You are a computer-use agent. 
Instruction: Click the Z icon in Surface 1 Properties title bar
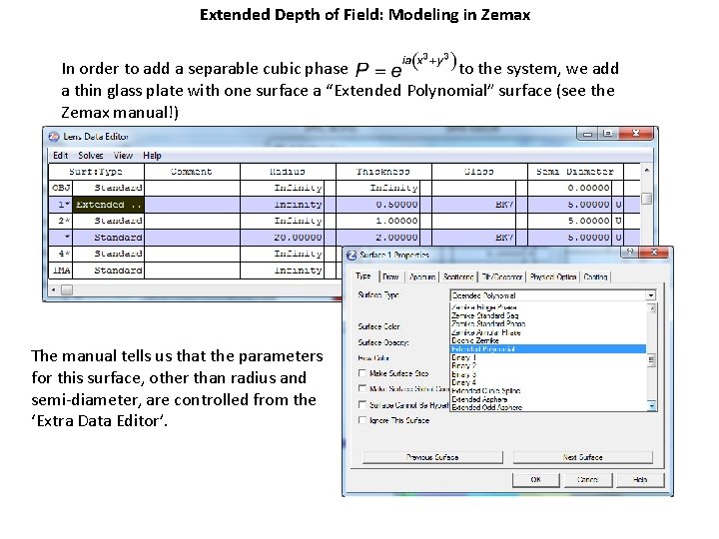(x=352, y=255)
